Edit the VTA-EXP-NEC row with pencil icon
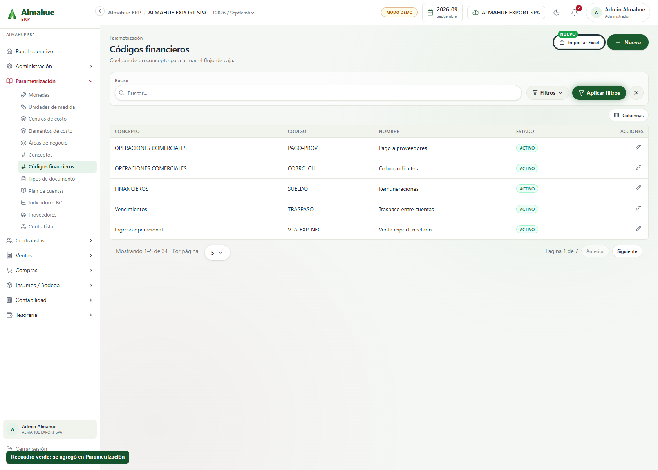Screen dimensions: 658x470 click(638, 229)
